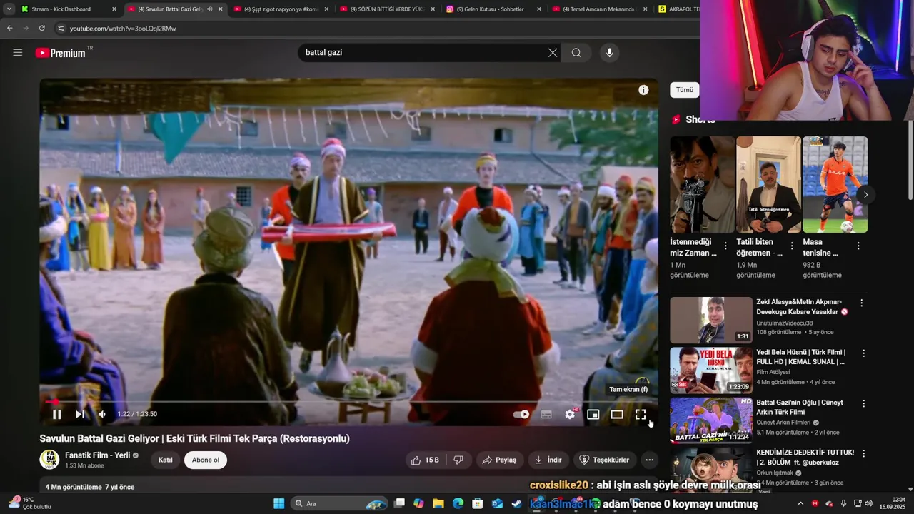Pause the video with the pause button
This screenshot has width=914, height=514.
(x=57, y=414)
